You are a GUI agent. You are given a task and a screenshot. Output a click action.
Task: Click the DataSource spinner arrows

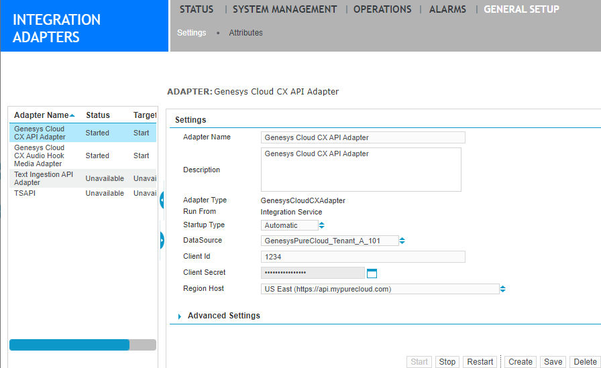[402, 241]
